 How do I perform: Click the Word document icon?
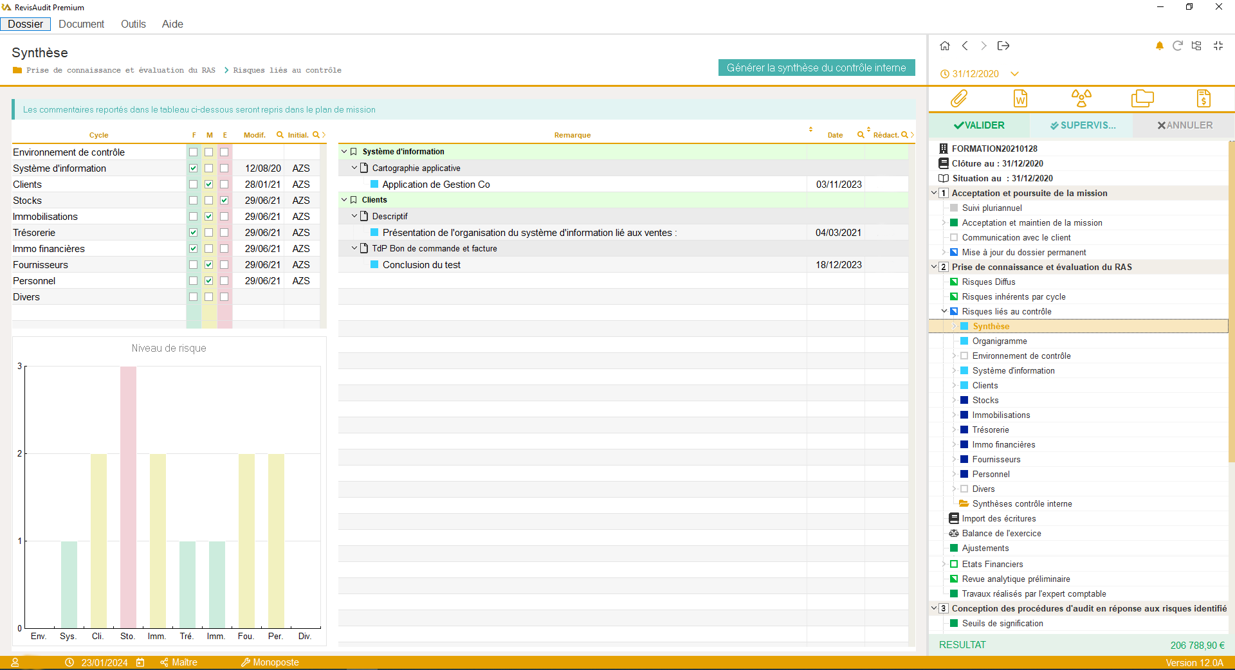click(x=1020, y=99)
